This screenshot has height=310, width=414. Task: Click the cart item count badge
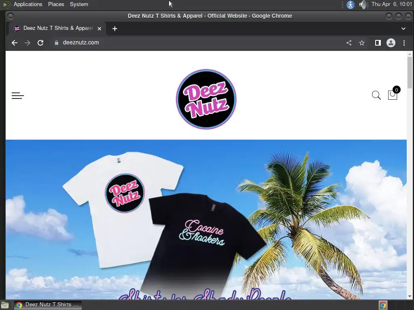[x=396, y=90]
